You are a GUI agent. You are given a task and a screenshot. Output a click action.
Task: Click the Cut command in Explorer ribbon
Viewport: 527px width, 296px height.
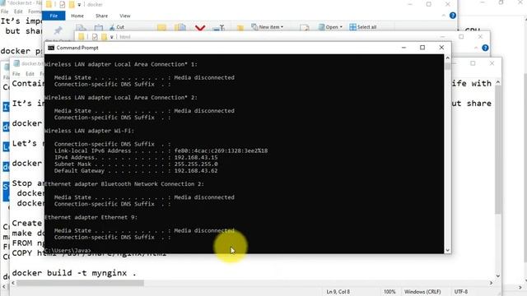pos(117,27)
